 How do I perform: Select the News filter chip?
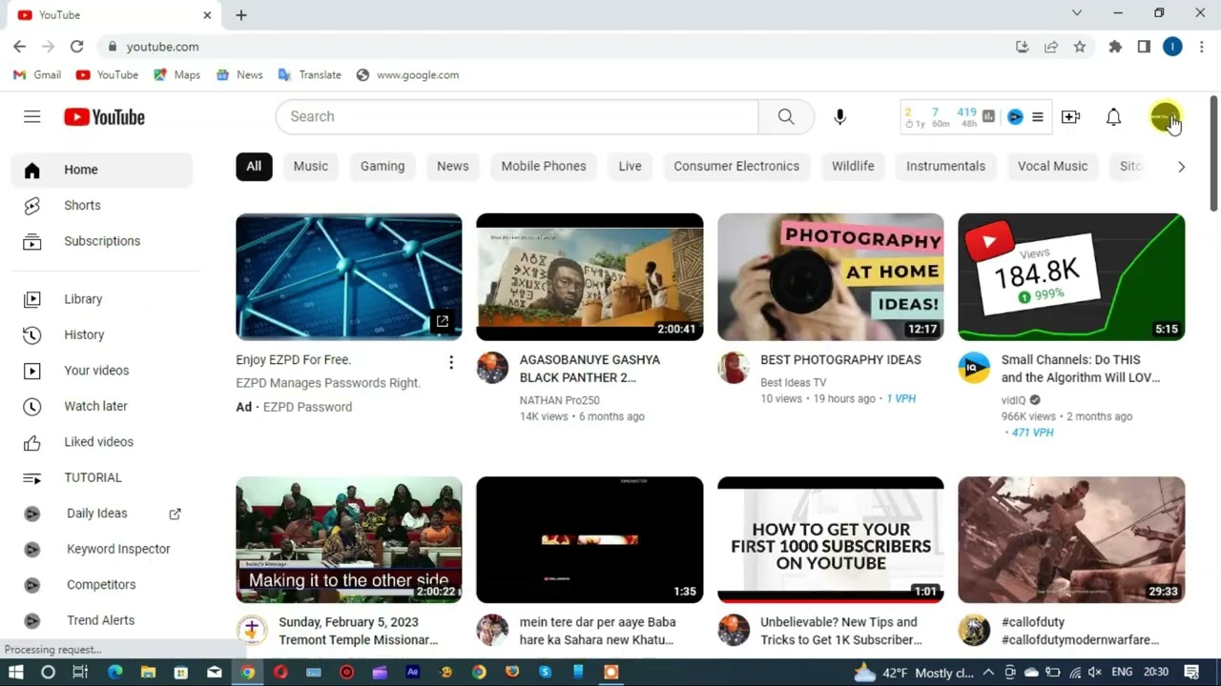(453, 166)
